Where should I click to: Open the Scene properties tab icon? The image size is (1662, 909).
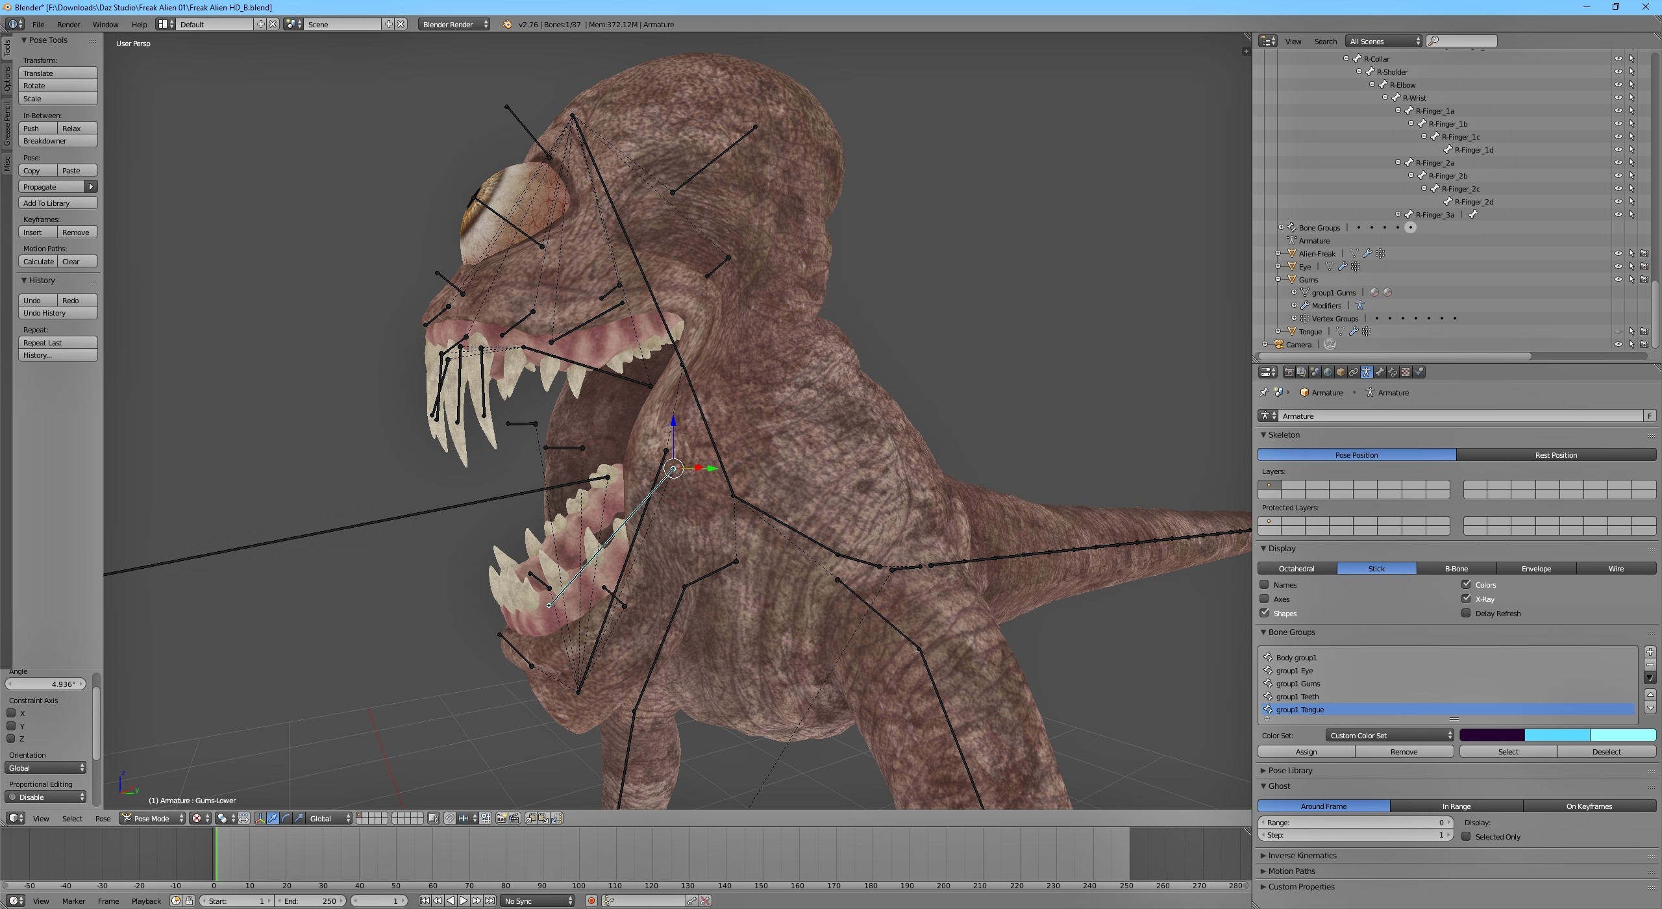[1315, 372]
